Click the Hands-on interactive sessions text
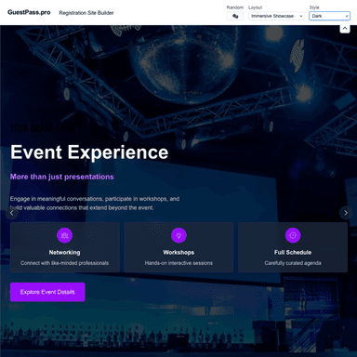 click(x=178, y=263)
